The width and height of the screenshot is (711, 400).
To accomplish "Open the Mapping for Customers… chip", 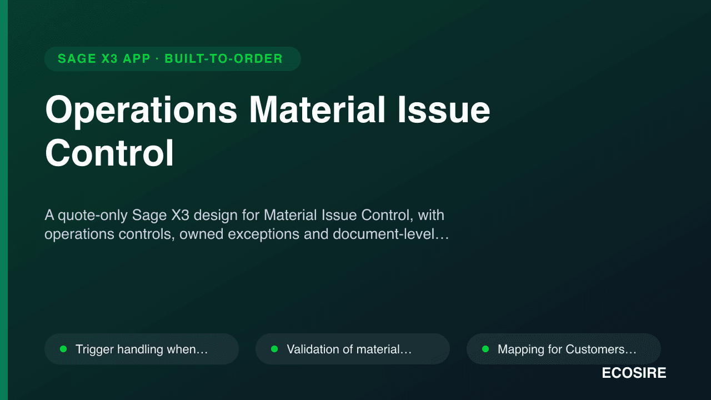I will (564, 349).
